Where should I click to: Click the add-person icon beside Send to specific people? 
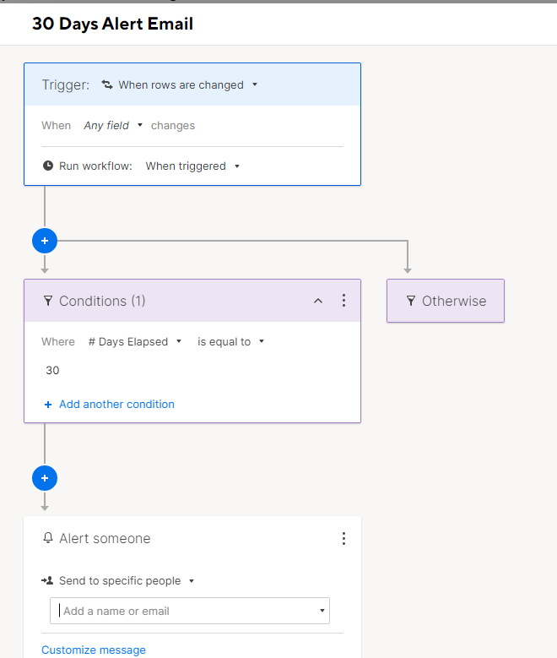click(x=47, y=580)
